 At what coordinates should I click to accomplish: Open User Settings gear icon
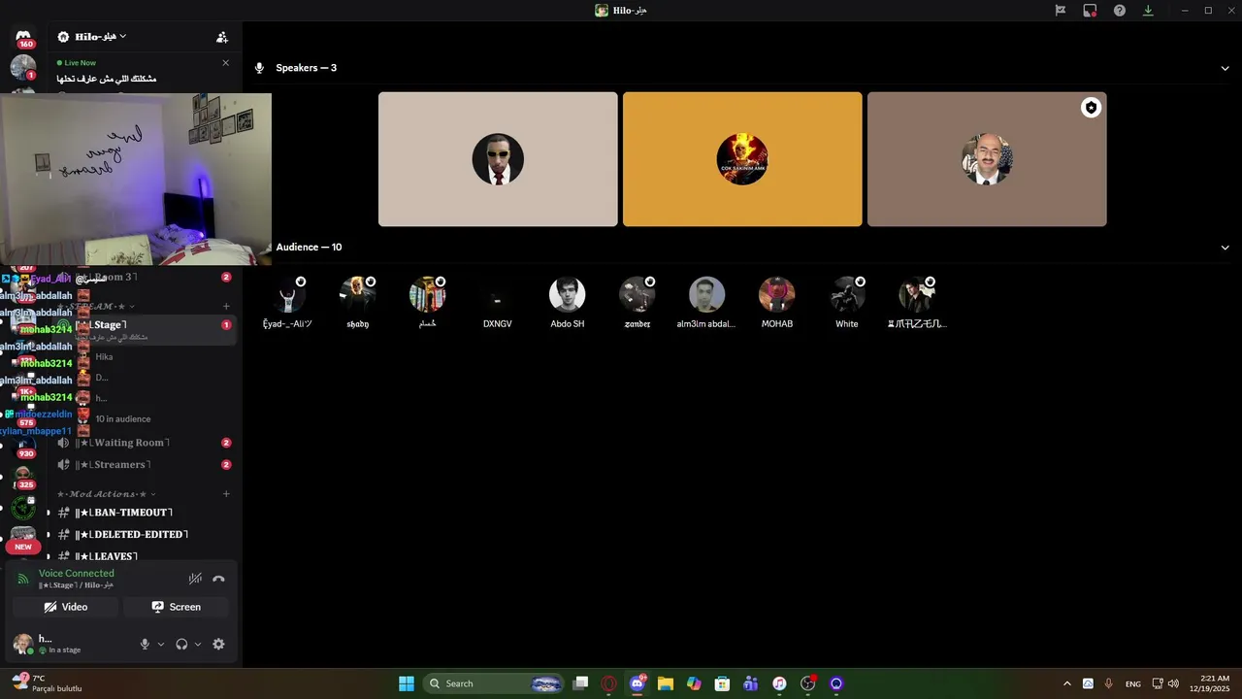click(218, 644)
